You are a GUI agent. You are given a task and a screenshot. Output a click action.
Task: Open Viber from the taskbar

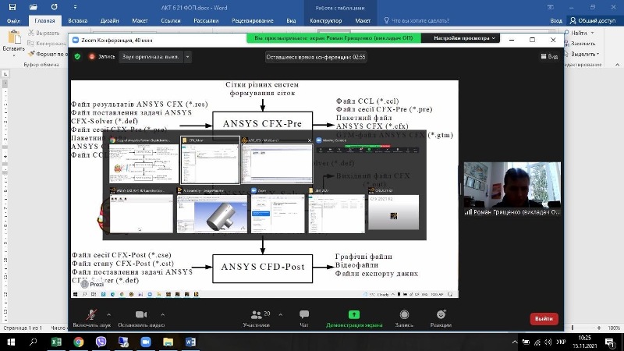101,342
